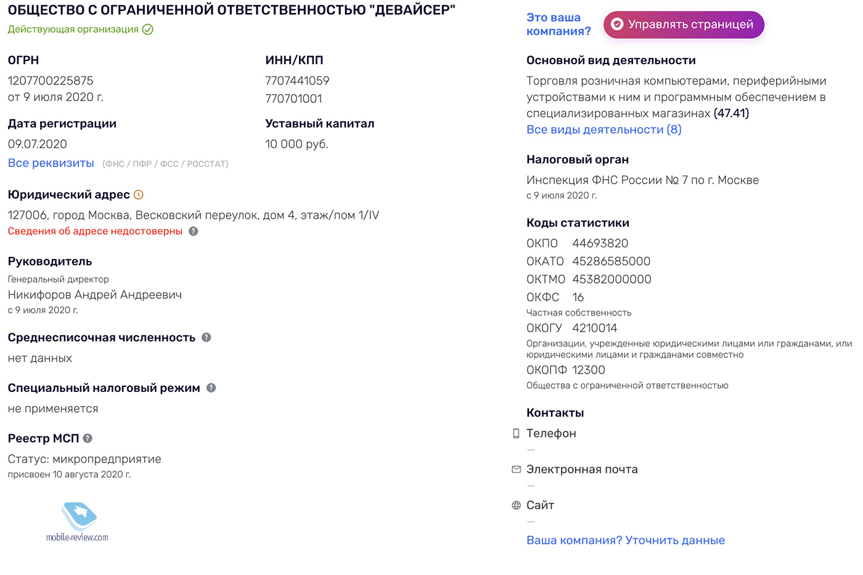
Task: Click the shield icon inside Управлять страницей button
Action: (617, 24)
